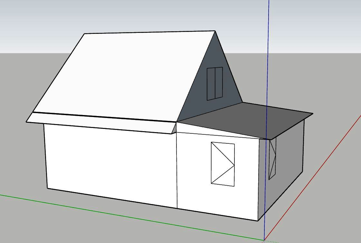Viewport: 361px width, 243px height.
Task: Click the axis origin point at bottom
Action: 264,240
